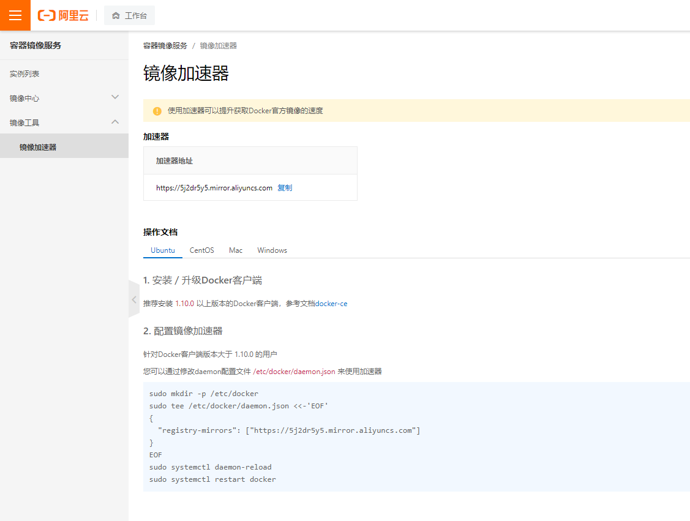
Task: Click the 镜像加速器 breadcrumb text
Action: 218,46
